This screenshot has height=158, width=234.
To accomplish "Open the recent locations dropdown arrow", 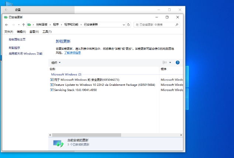I will coord(18,25).
